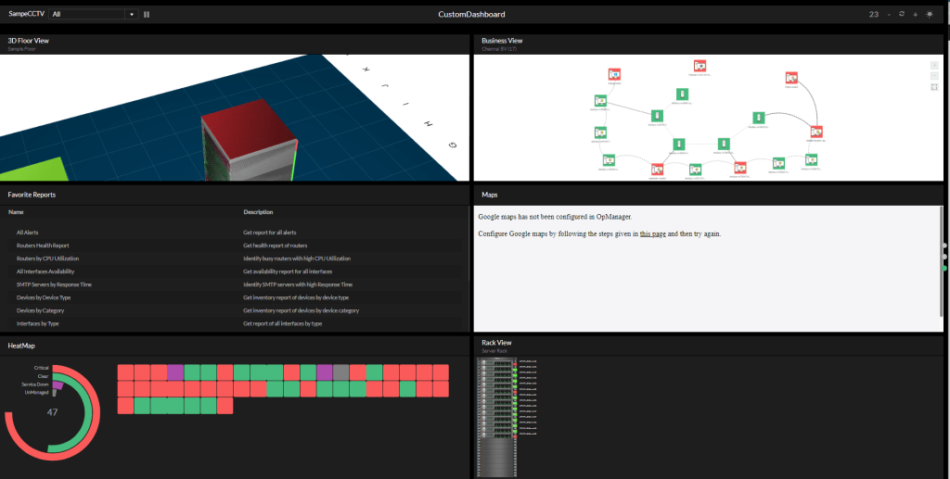Follow the 'this page' link in Maps
The image size is (950, 479).
point(652,233)
